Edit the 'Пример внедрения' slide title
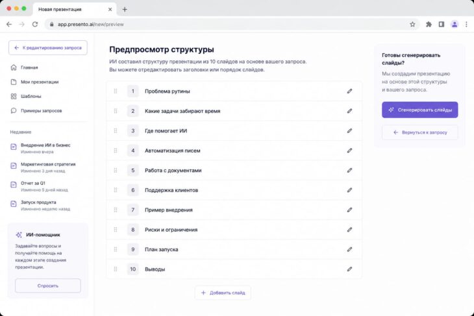 pyautogui.click(x=349, y=210)
